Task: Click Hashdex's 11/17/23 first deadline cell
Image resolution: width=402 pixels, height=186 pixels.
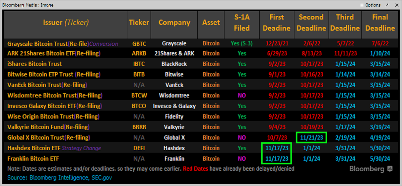Action: pyautogui.click(x=277, y=148)
